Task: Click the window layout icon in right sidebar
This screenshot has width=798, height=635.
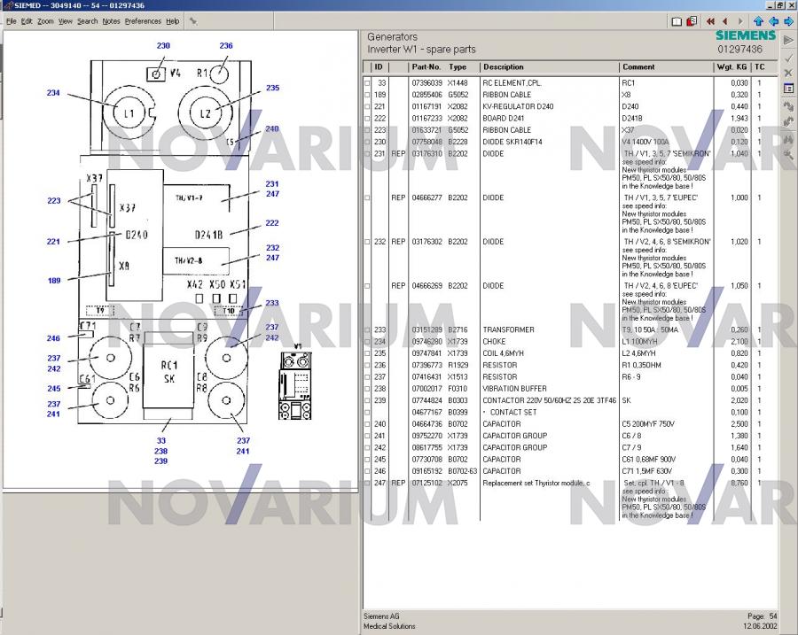Action: [788, 89]
